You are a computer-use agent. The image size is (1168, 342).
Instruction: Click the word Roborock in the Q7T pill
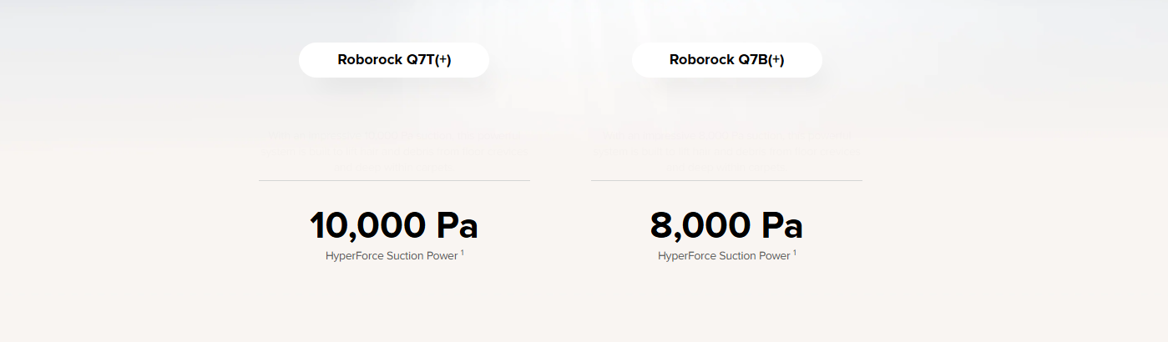[370, 60]
